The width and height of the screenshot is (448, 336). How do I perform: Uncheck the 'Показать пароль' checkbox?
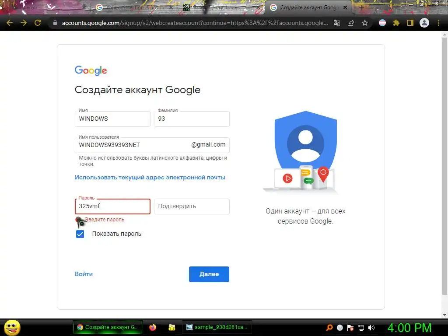[x=80, y=234]
